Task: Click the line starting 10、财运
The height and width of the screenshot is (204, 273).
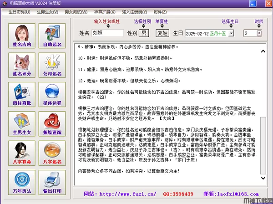Action: coord(125,58)
